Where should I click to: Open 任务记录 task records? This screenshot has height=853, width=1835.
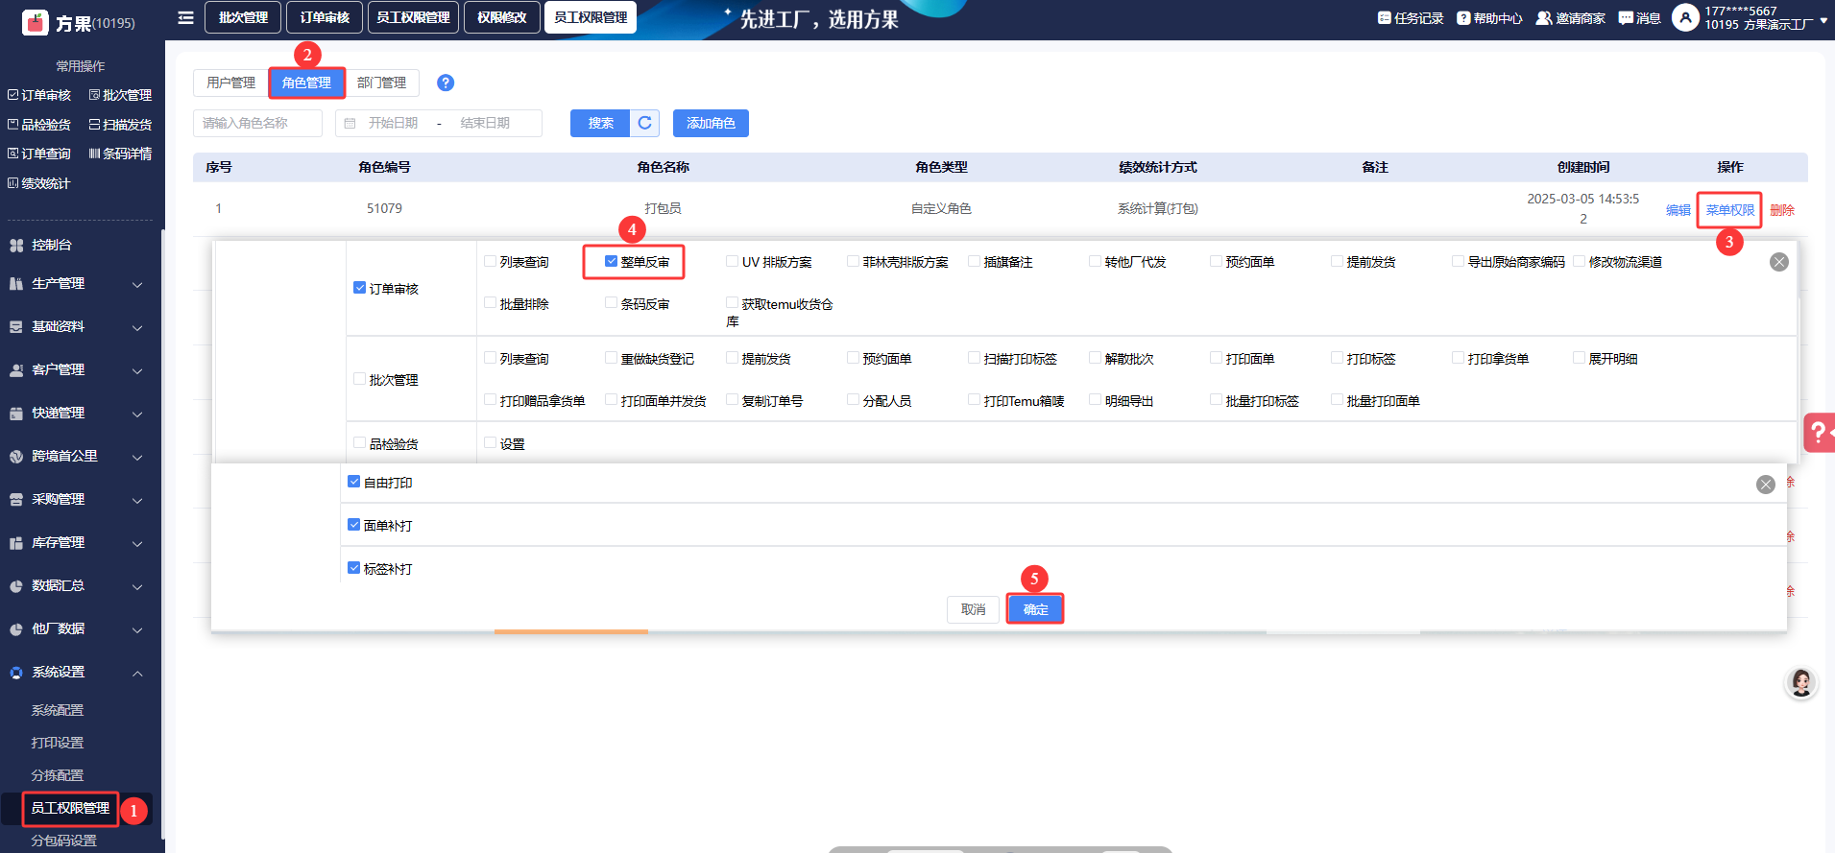1410,18
